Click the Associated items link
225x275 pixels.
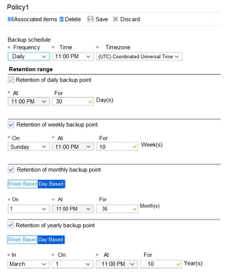[35, 19]
